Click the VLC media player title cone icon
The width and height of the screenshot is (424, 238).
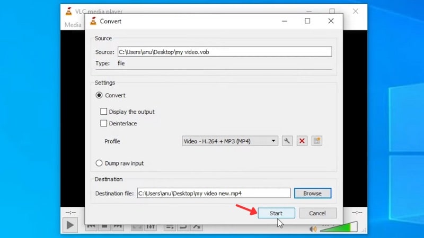point(69,11)
